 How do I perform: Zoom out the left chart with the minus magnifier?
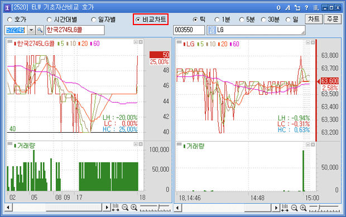[x=125, y=208]
